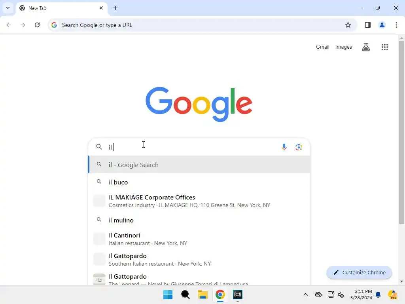Close the New Tab tab
This screenshot has height=304, width=405.
pyautogui.click(x=101, y=8)
